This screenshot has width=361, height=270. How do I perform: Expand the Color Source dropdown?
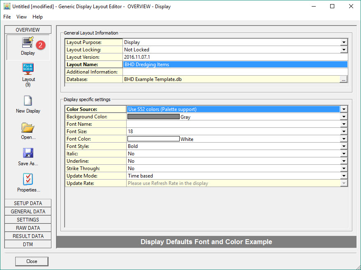pos(344,109)
